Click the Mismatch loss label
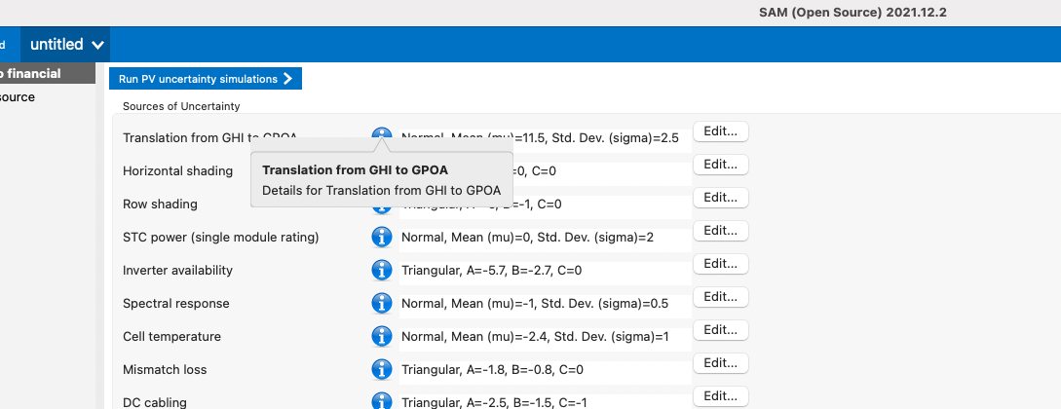 [x=165, y=370]
